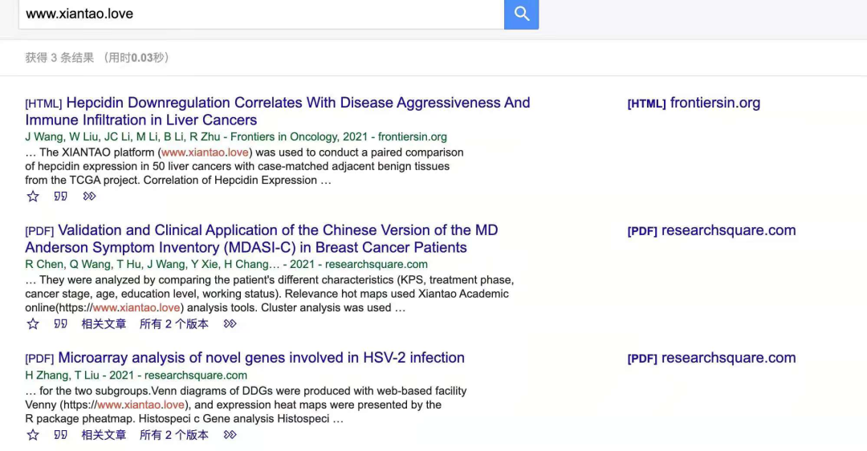Viewport: 867px width, 451px height.
Task: Open the cite quote icon for the MDASI-C article
Action: tap(61, 324)
